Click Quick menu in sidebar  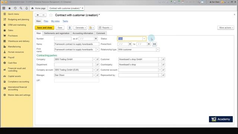click(13, 14)
